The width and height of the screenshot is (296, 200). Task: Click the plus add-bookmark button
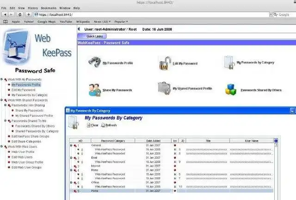pos(29,14)
